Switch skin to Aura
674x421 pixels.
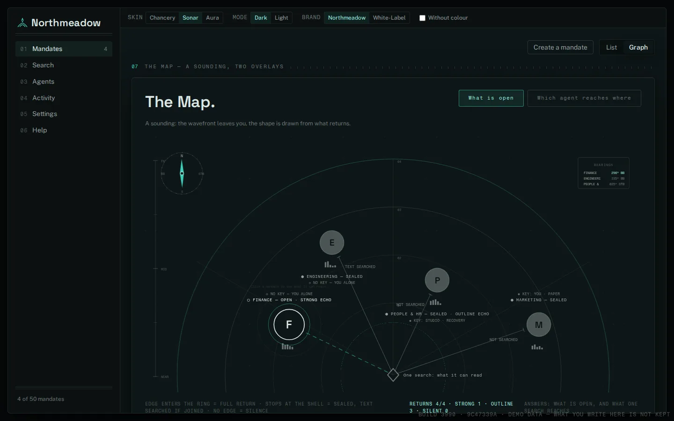tap(212, 18)
